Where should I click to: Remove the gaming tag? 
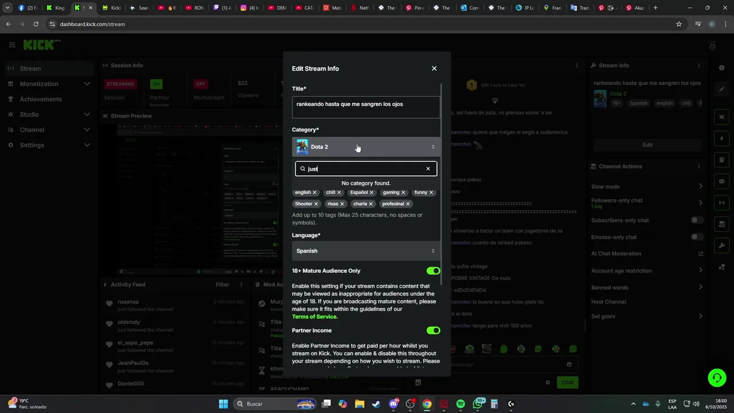click(x=403, y=193)
